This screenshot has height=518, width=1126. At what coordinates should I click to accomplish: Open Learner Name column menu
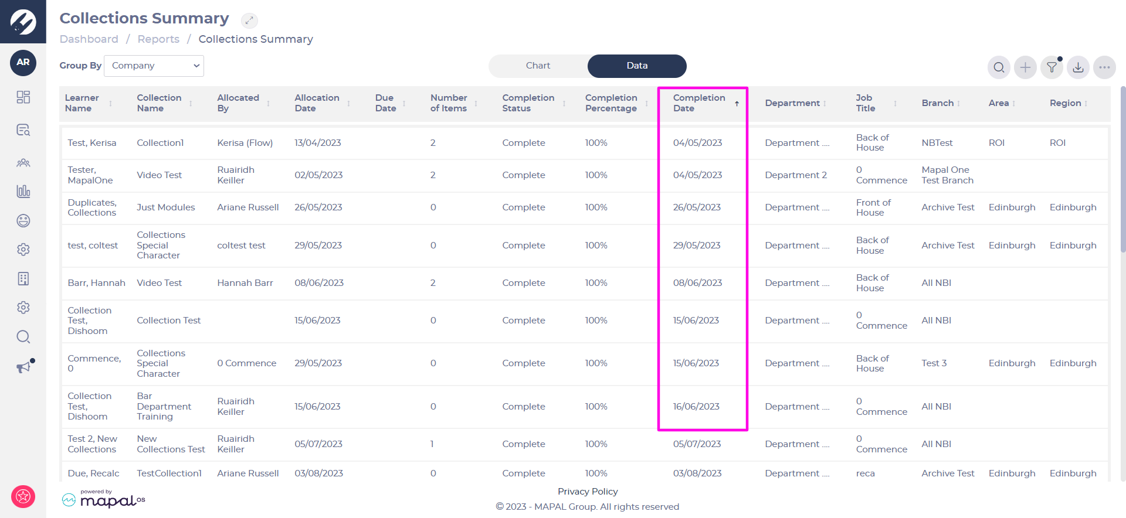click(x=110, y=104)
